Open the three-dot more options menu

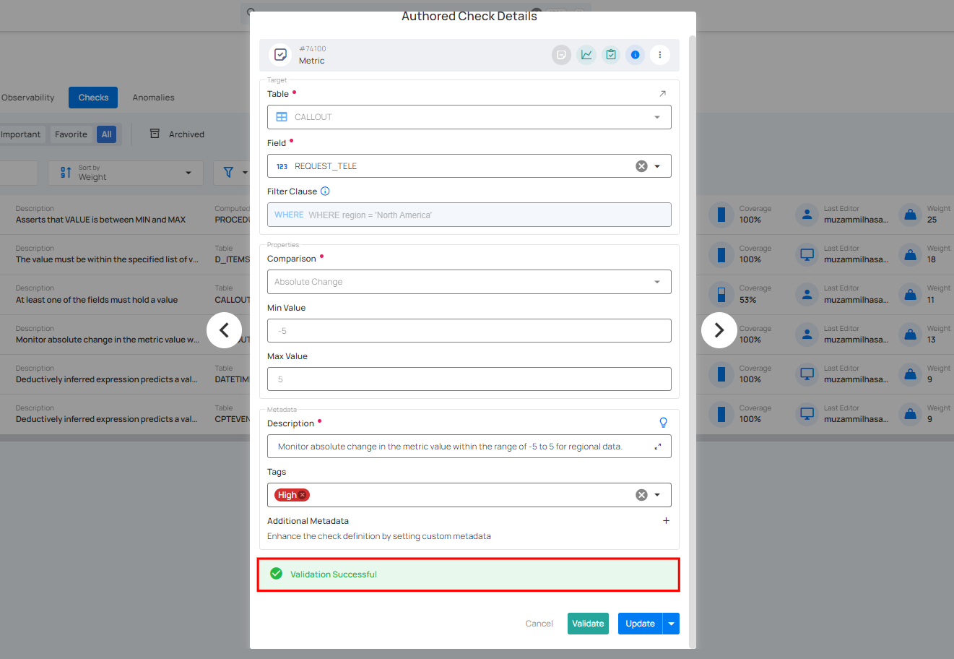[x=659, y=55]
